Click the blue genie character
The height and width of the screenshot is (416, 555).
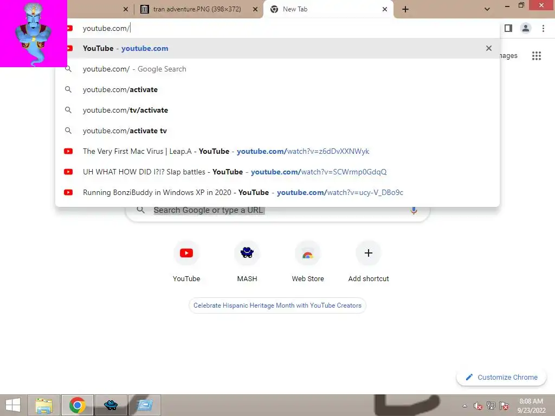click(x=33, y=34)
